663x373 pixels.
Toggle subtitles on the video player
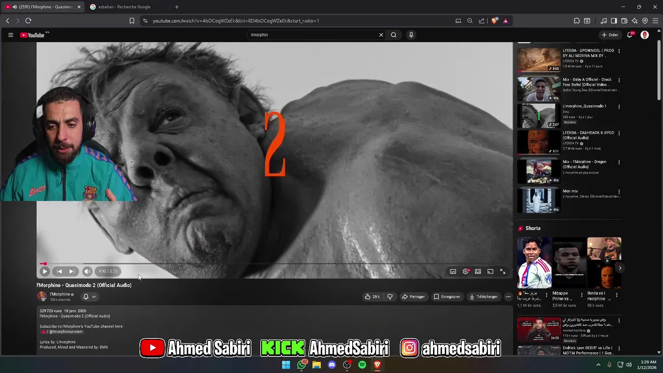click(x=453, y=271)
